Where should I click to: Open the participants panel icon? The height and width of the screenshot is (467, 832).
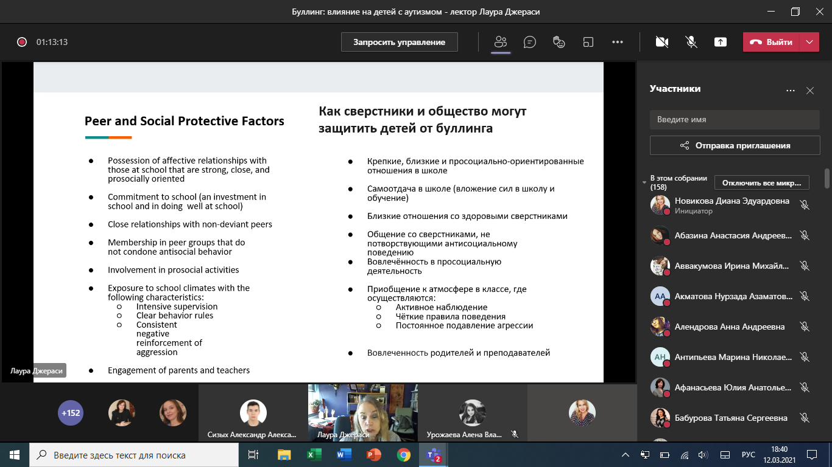coord(501,42)
